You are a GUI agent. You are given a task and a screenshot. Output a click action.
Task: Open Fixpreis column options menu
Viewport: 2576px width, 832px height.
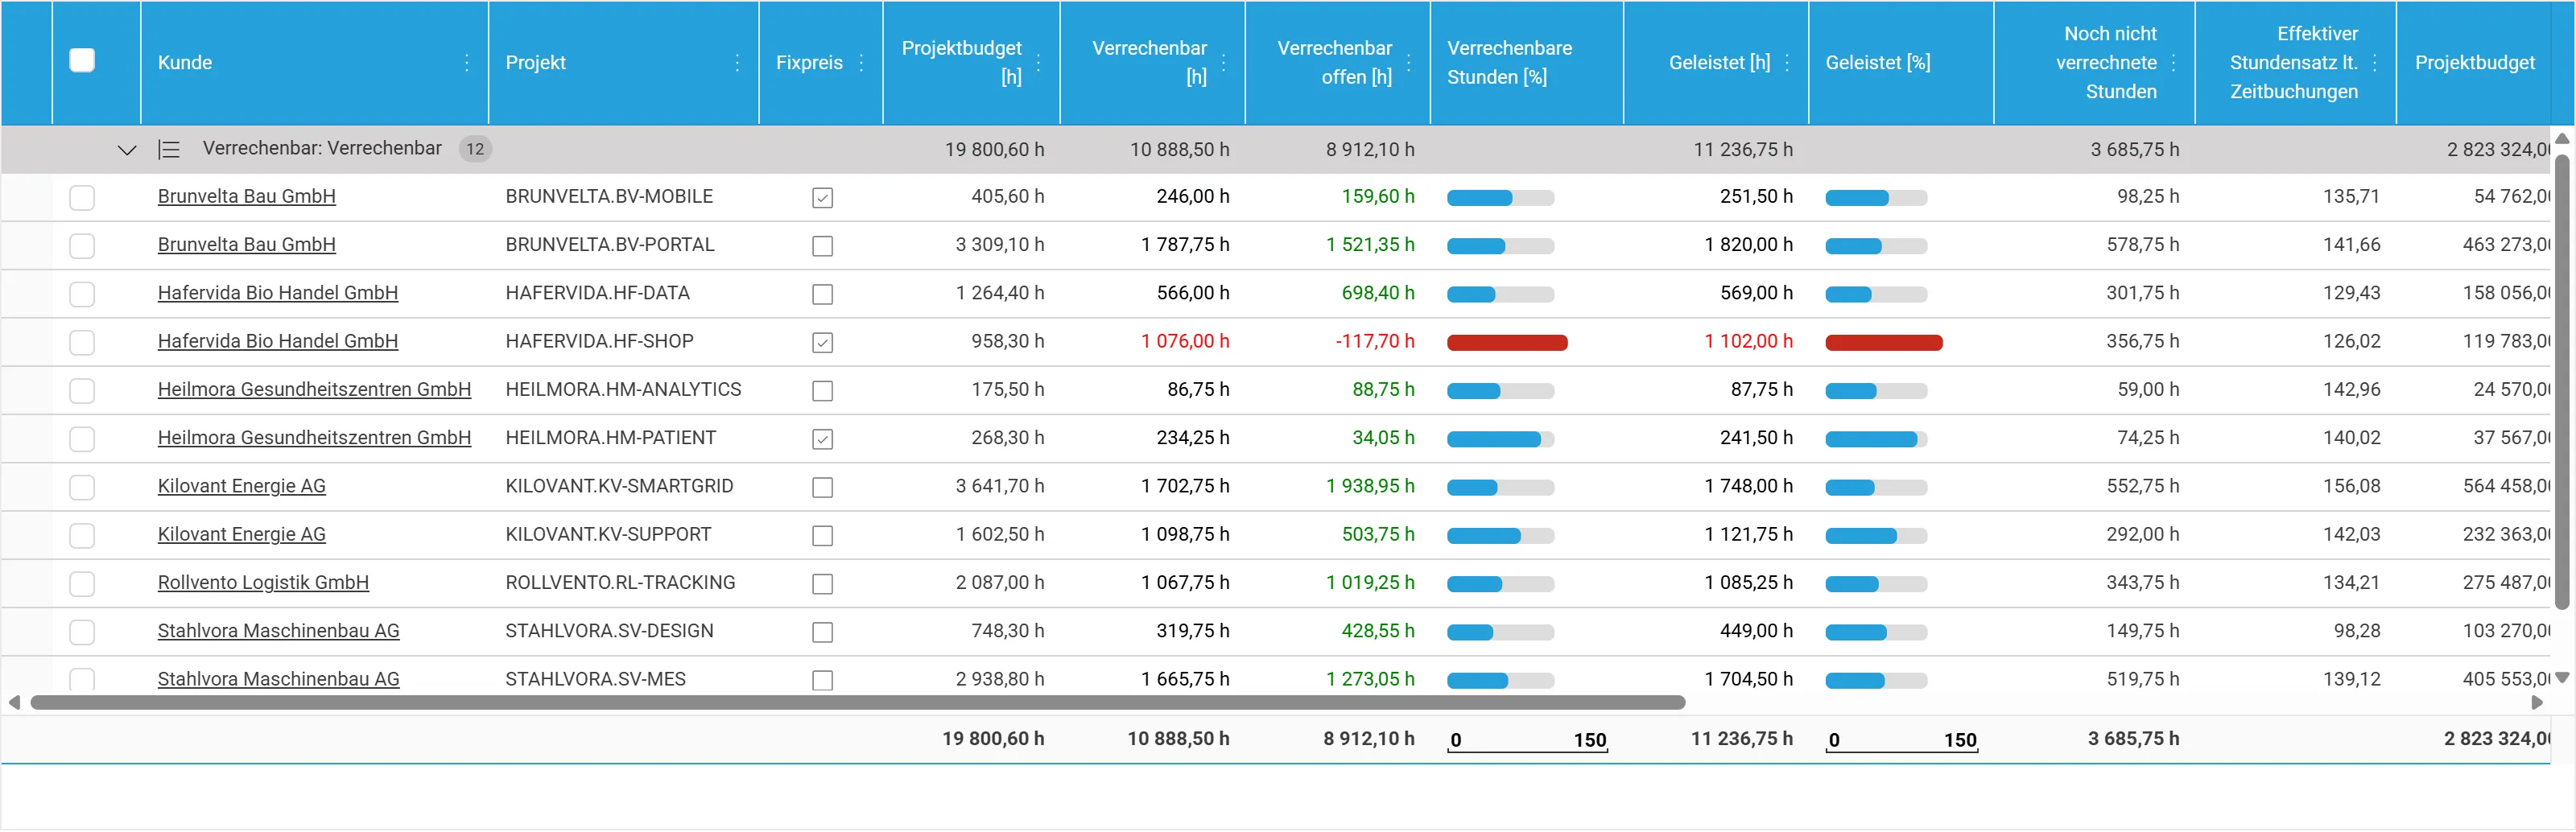(x=861, y=63)
